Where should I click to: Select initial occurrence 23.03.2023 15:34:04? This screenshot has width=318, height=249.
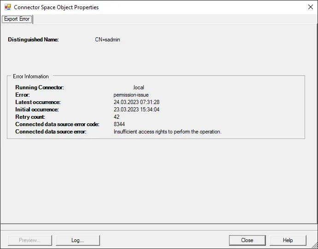(136, 110)
